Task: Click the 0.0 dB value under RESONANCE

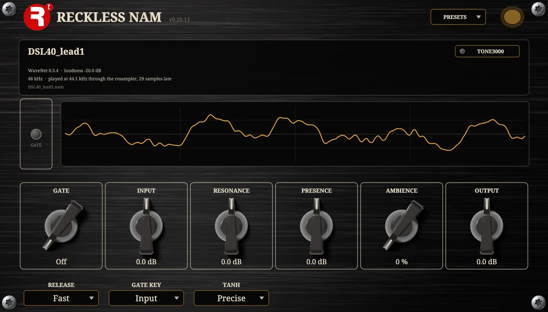Action: (x=231, y=262)
